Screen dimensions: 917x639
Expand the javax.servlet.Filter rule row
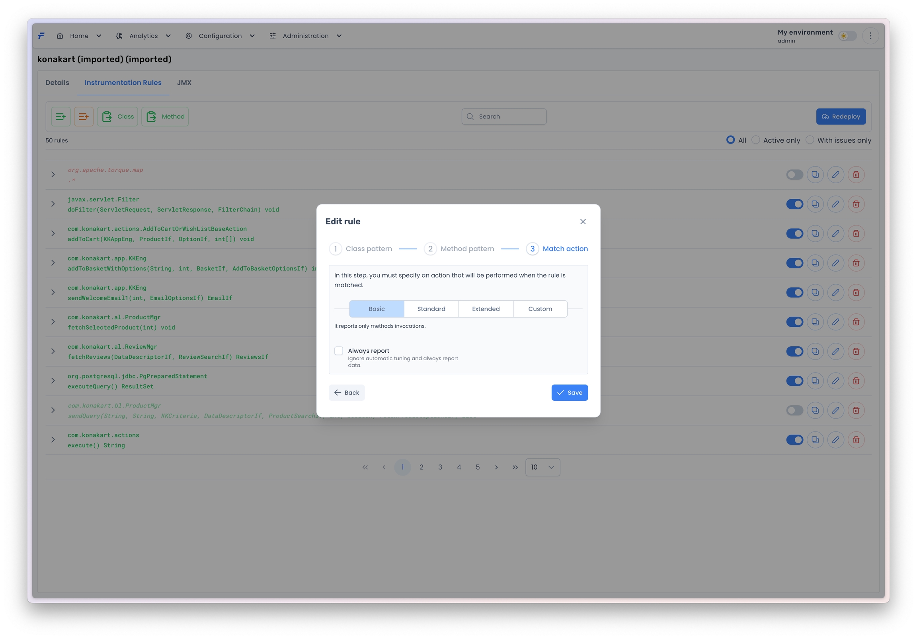(x=53, y=204)
